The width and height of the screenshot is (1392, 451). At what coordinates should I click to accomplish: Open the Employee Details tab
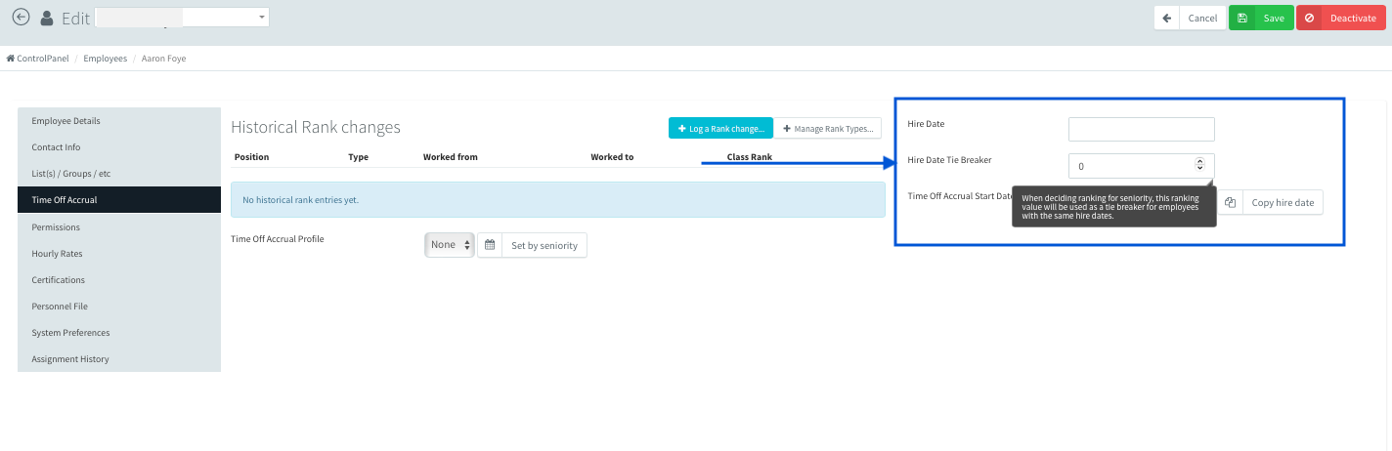[119, 121]
